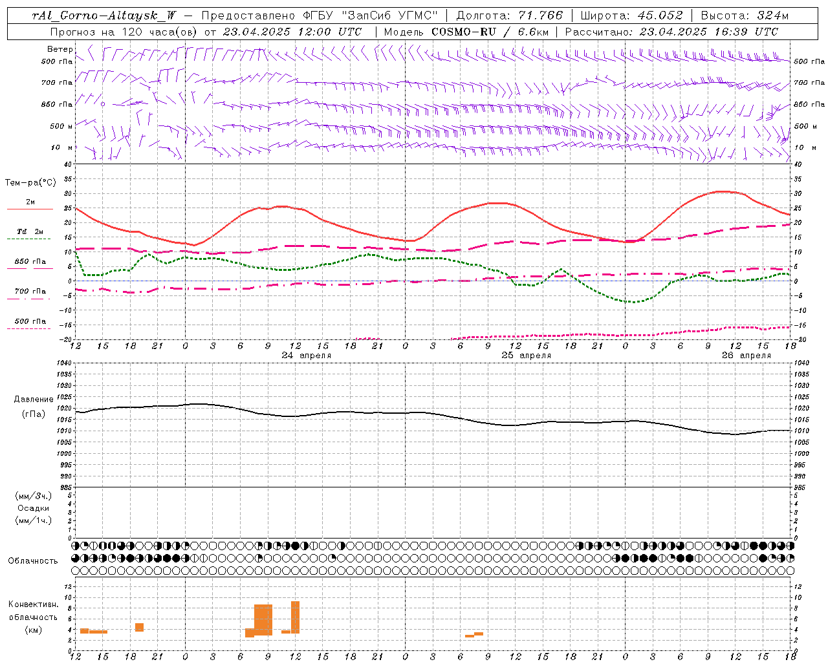Image resolution: width=828 pixels, height=662 pixels.
Task: Click the (гПа) unit label under Давление
Action: point(34,414)
